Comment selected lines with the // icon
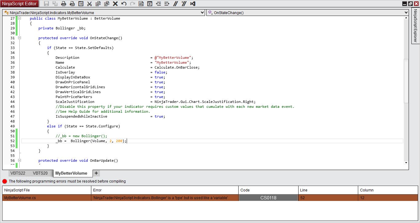 pos(175,4)
